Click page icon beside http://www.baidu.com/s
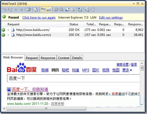 (13, 35)
